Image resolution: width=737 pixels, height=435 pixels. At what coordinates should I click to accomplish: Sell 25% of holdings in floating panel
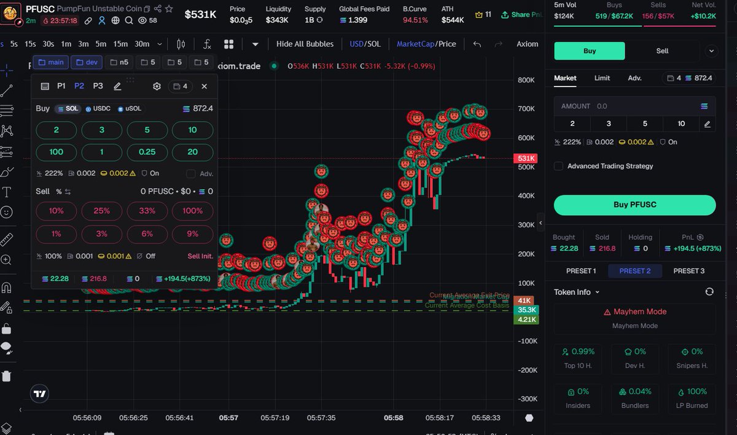(x=102, y=211)
